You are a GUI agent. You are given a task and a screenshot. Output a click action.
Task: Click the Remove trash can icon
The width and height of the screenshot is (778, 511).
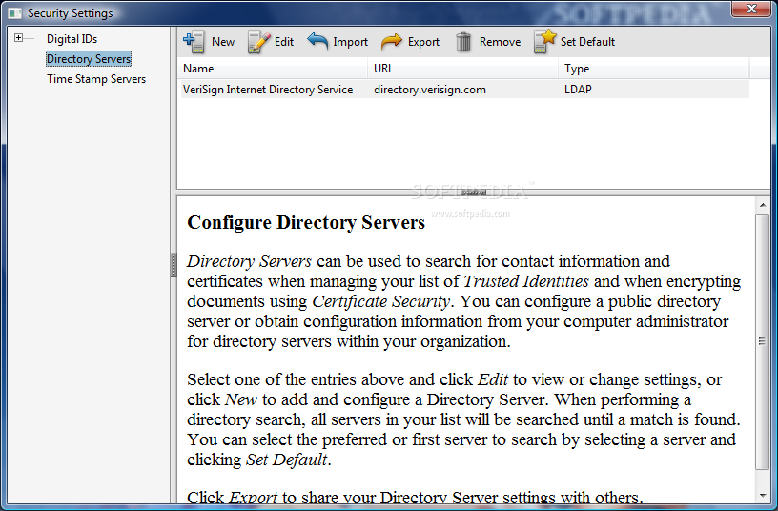pos(463,42)
